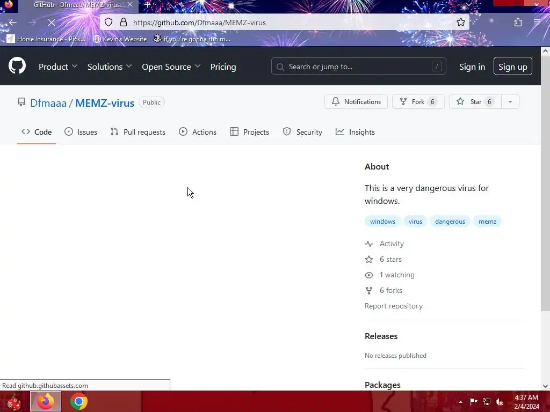Select the windows topic tag
The image size is (550, 412).
[x=382, y=222]
